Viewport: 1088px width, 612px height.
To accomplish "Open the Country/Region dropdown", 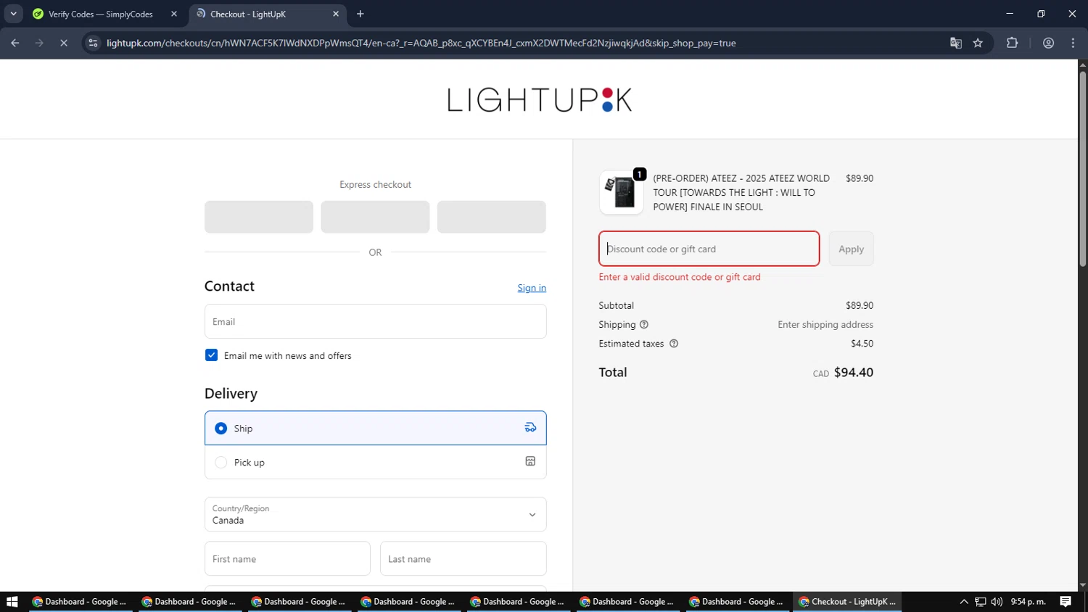I will [x=375, y=514].
